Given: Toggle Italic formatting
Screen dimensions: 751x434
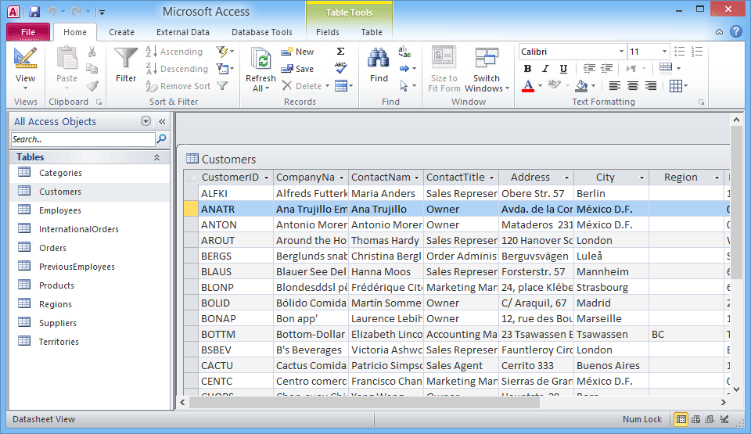Looking at the screenshot, I should tap(545, 69).
